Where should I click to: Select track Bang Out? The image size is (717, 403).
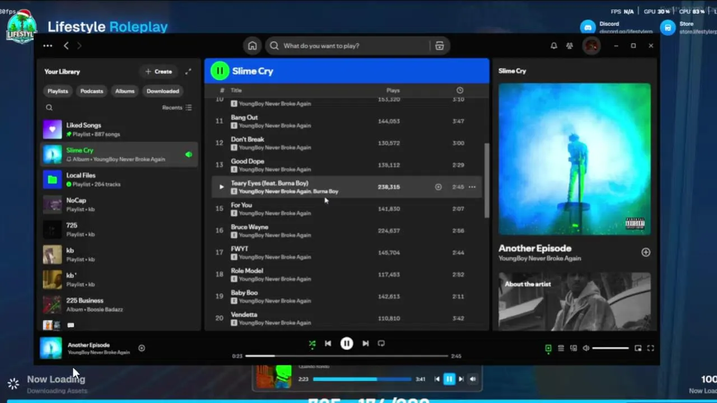tap(347, 121)
